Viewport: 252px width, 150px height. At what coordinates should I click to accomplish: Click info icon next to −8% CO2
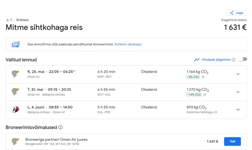point(203,77)
